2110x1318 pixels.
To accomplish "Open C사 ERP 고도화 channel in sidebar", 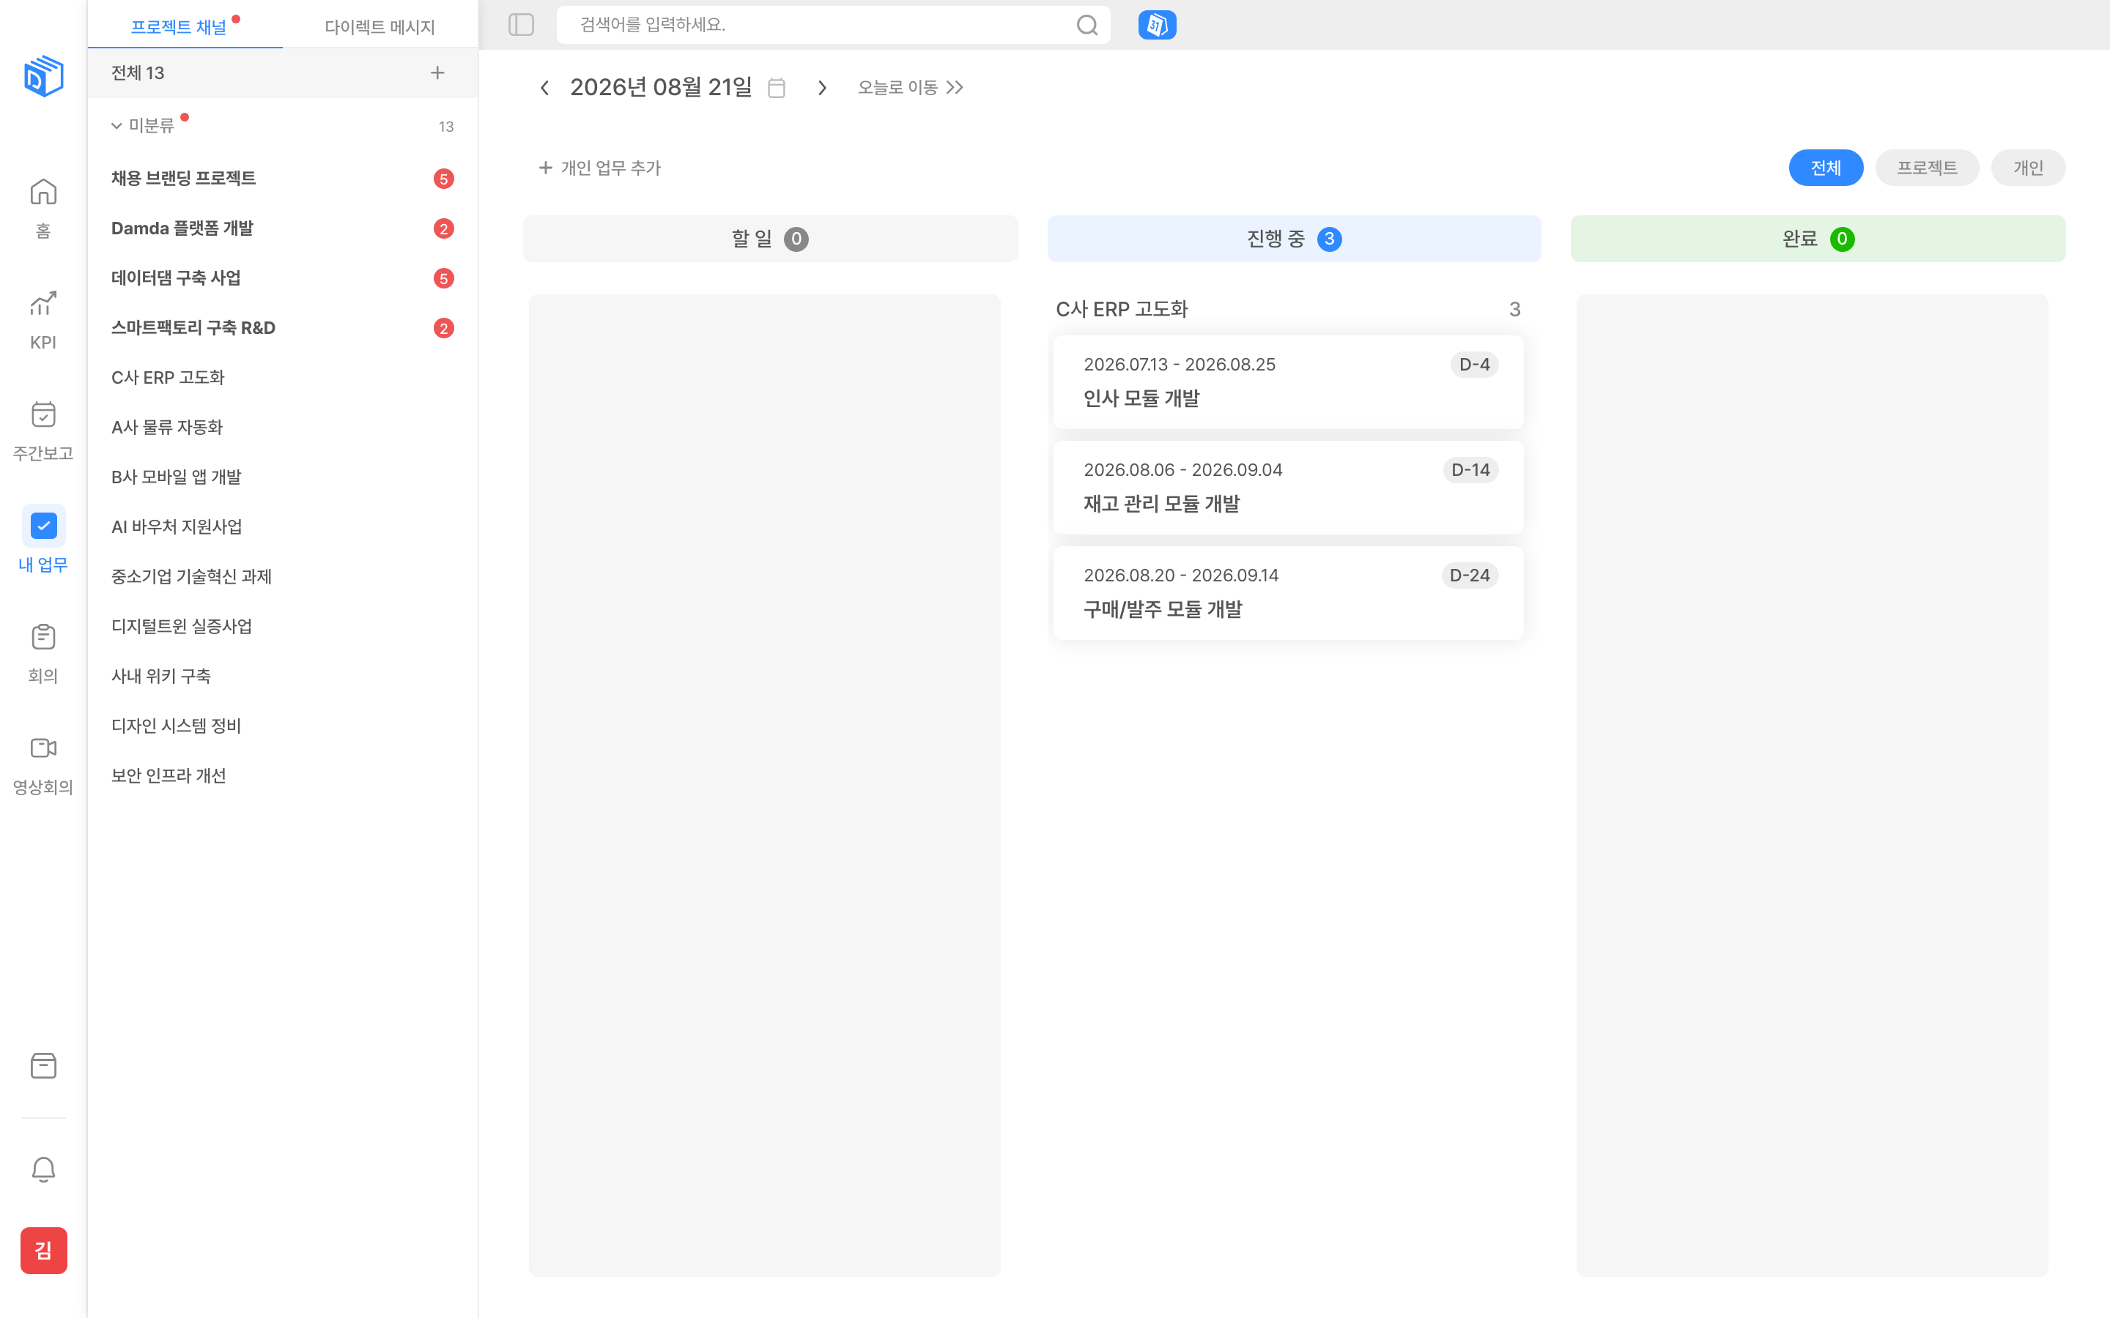I will [283, 376].
